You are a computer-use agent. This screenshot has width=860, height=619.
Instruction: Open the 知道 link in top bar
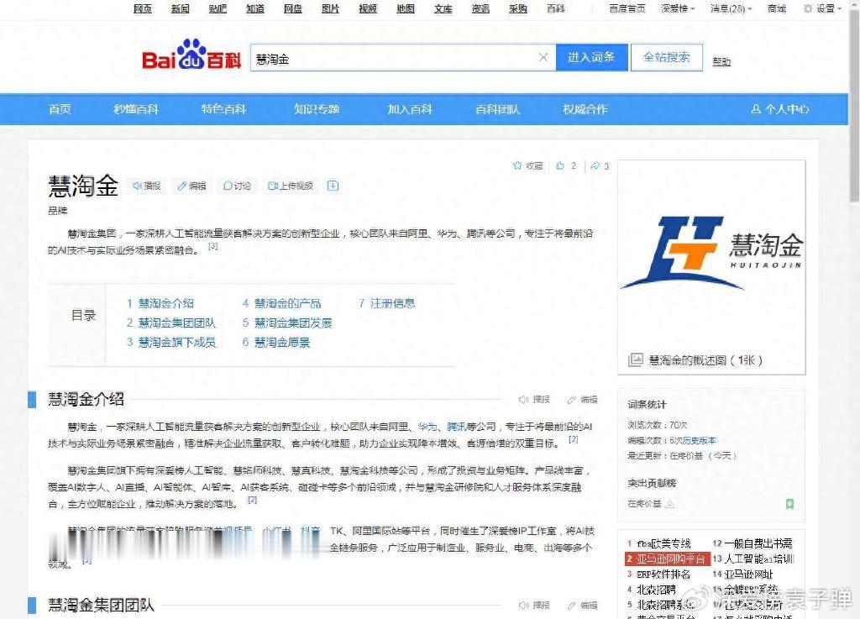(255, 8)
